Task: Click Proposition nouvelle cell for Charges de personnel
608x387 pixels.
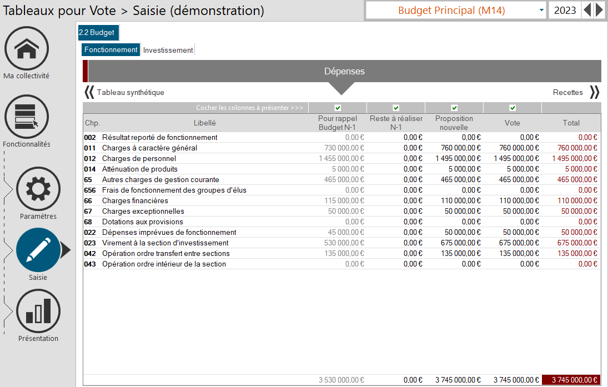Action: pos(454,158)
